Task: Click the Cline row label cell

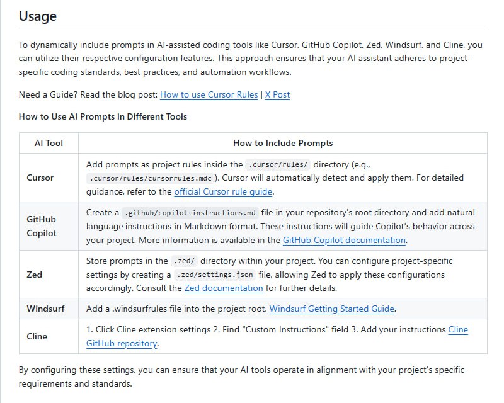Action: (x=37, y=336)
